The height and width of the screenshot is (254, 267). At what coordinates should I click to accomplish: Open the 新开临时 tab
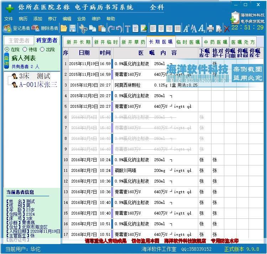click(106, 42)
